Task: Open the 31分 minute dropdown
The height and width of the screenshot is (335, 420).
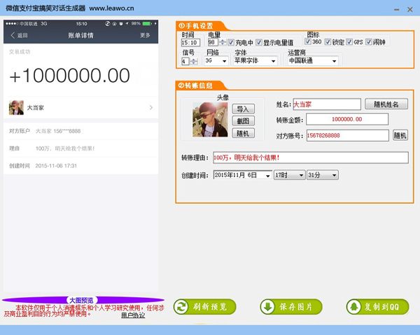Action: [322, 175]
